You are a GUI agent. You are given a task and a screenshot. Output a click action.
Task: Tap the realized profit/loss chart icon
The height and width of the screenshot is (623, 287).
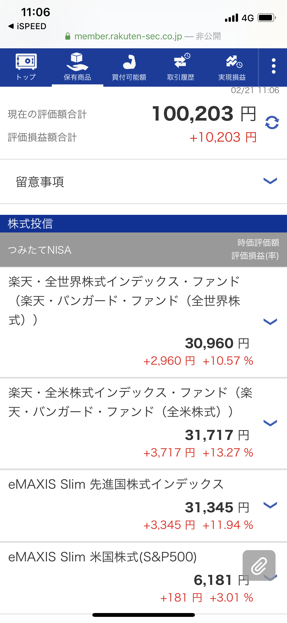pyautogui.click(x=233, y=61)
